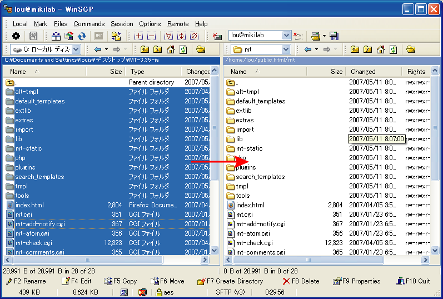
Task: Click the Select Files plus icon
Action: [139, 36]
